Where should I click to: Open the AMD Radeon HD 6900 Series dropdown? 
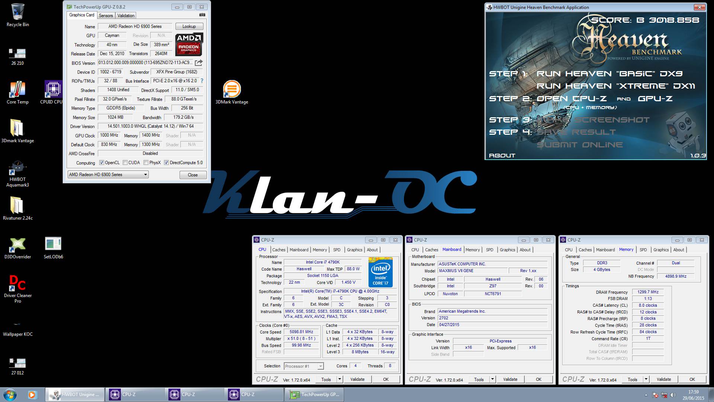click(x=108, y=175)
